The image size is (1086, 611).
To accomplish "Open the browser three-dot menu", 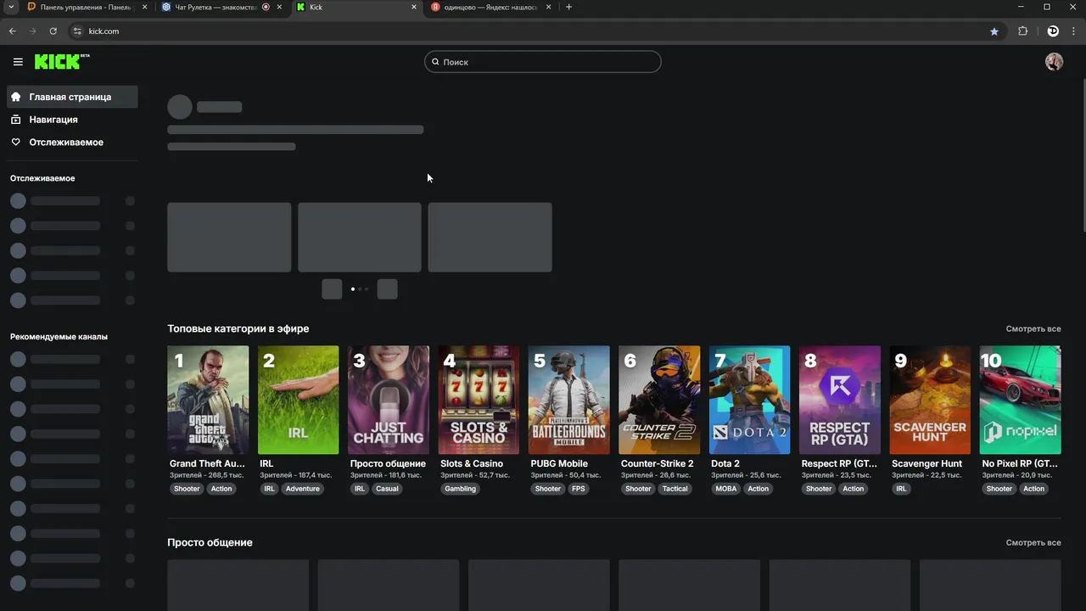I will point(1074,31).
